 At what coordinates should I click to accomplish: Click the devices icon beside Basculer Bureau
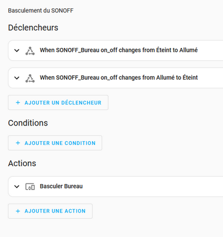(30, 187)
